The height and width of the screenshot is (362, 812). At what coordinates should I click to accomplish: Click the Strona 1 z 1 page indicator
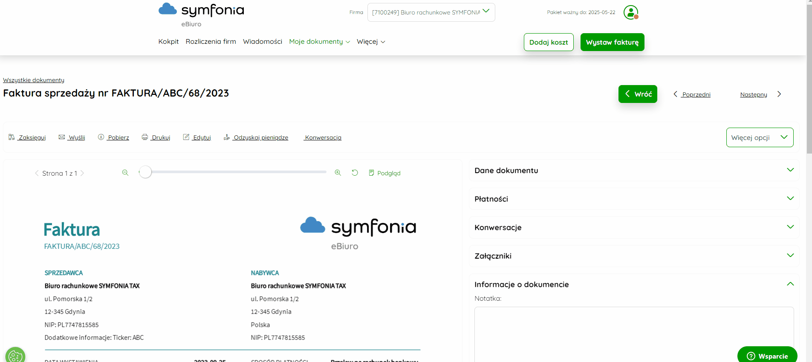tap(60, 173)
